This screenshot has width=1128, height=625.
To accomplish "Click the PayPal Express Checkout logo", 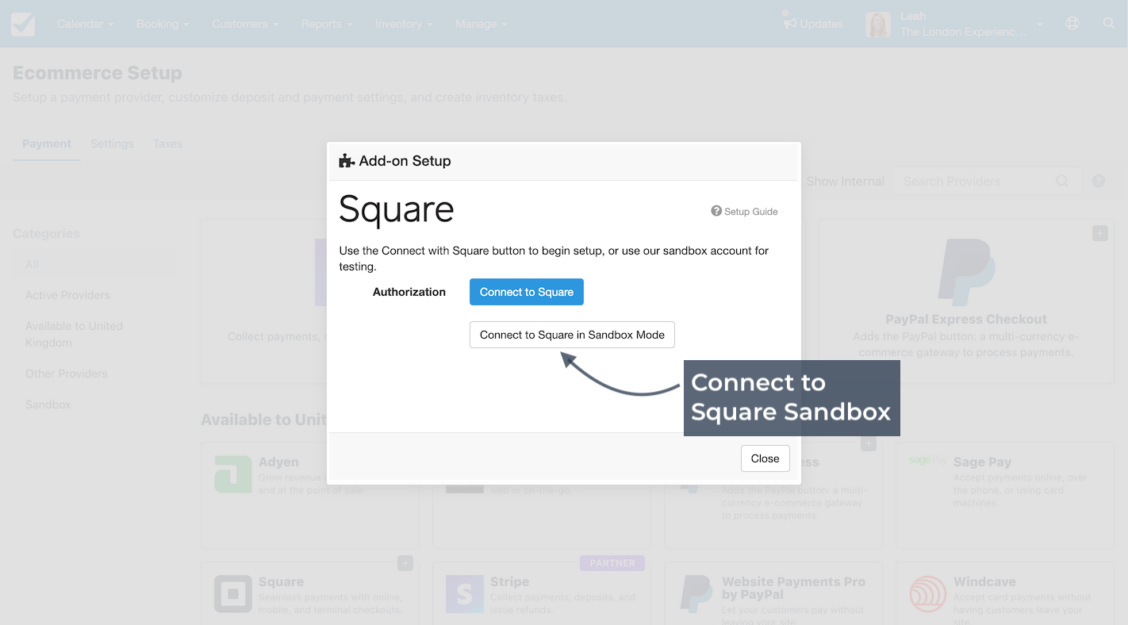I will [966, 272].
